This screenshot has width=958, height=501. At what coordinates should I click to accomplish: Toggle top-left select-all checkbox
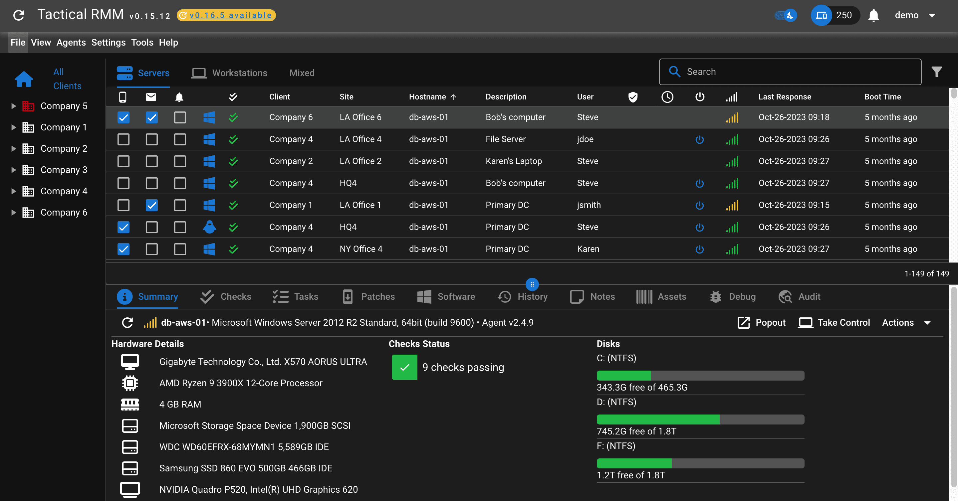[123, 97]
